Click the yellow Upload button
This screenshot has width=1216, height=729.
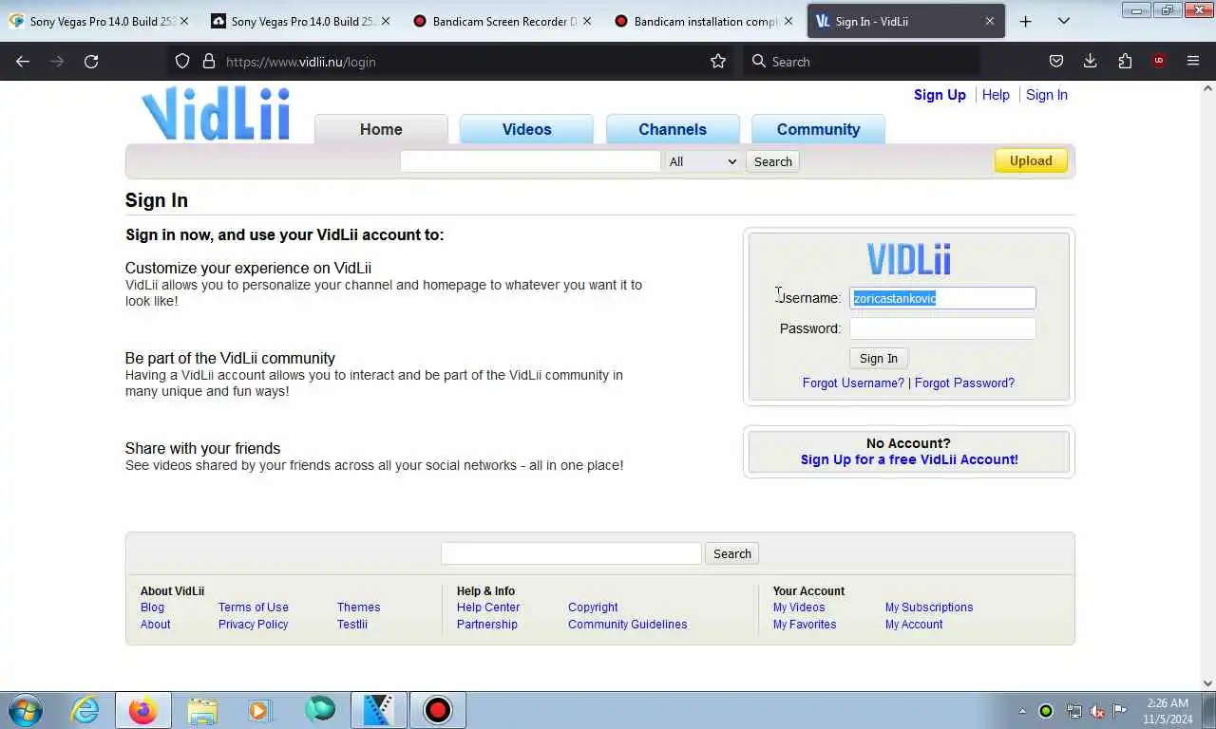tap(1031, 160)
